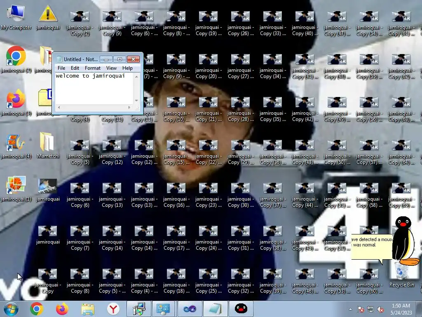Select the jamiroquai (4) desktop shortcut
Screen dimensions: 422x317
tap(16, 146)
